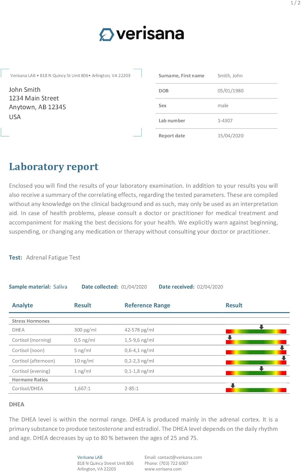Click the date received 02/04/2020
The height and width of the screenshot is (472, 301).
pos(210,287)
